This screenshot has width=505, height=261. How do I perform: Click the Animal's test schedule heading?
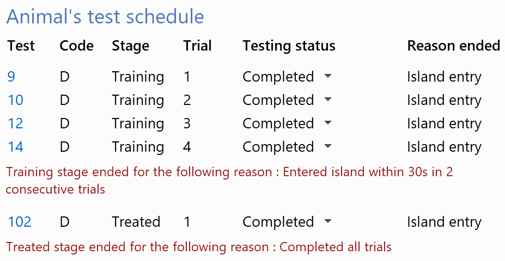(x=105, y=16)
